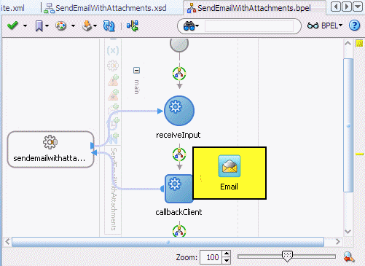Open dropdown arrow beside validate checkmark
Screen dimensions: 365x266
pyautogui.click(x=25, y=26)
